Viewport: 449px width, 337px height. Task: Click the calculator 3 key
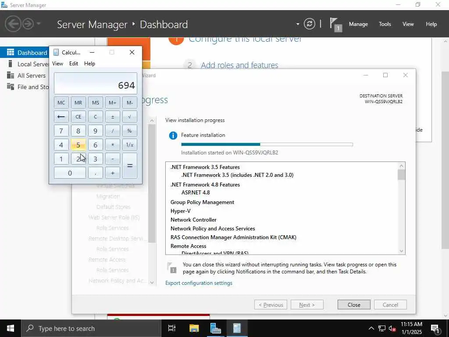pos(95,159)
